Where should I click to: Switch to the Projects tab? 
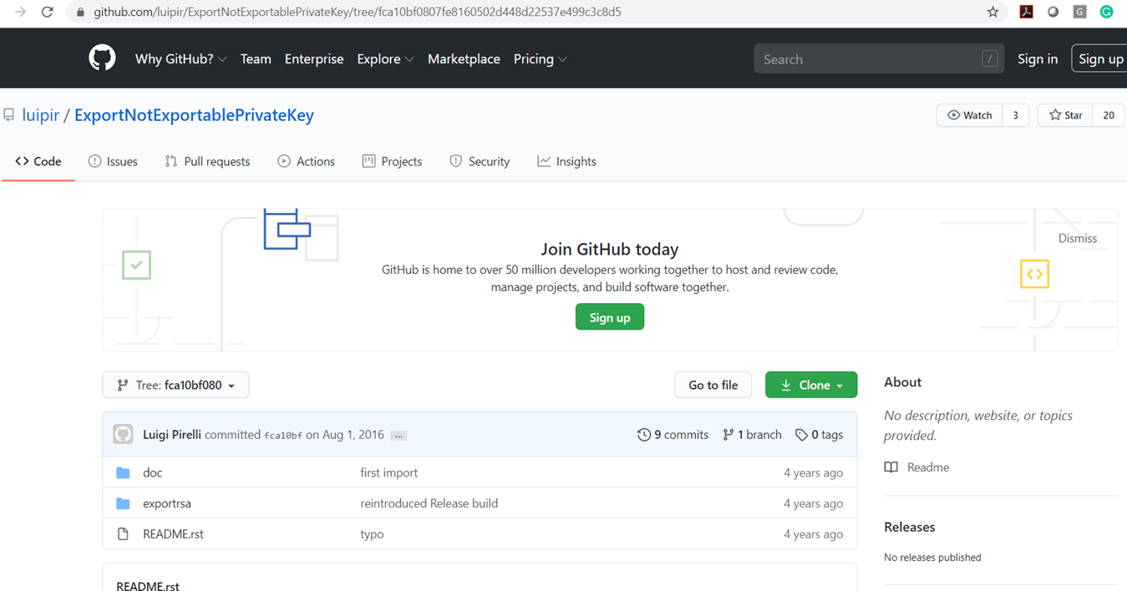[392, 161]
